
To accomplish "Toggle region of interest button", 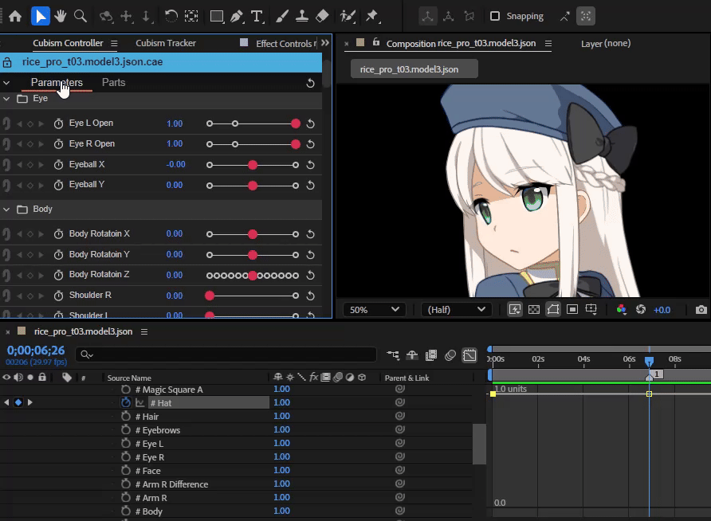I will point(572,309).
